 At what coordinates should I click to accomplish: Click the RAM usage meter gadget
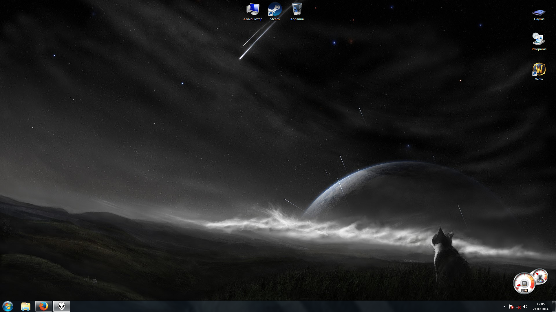tap(540, 276)
